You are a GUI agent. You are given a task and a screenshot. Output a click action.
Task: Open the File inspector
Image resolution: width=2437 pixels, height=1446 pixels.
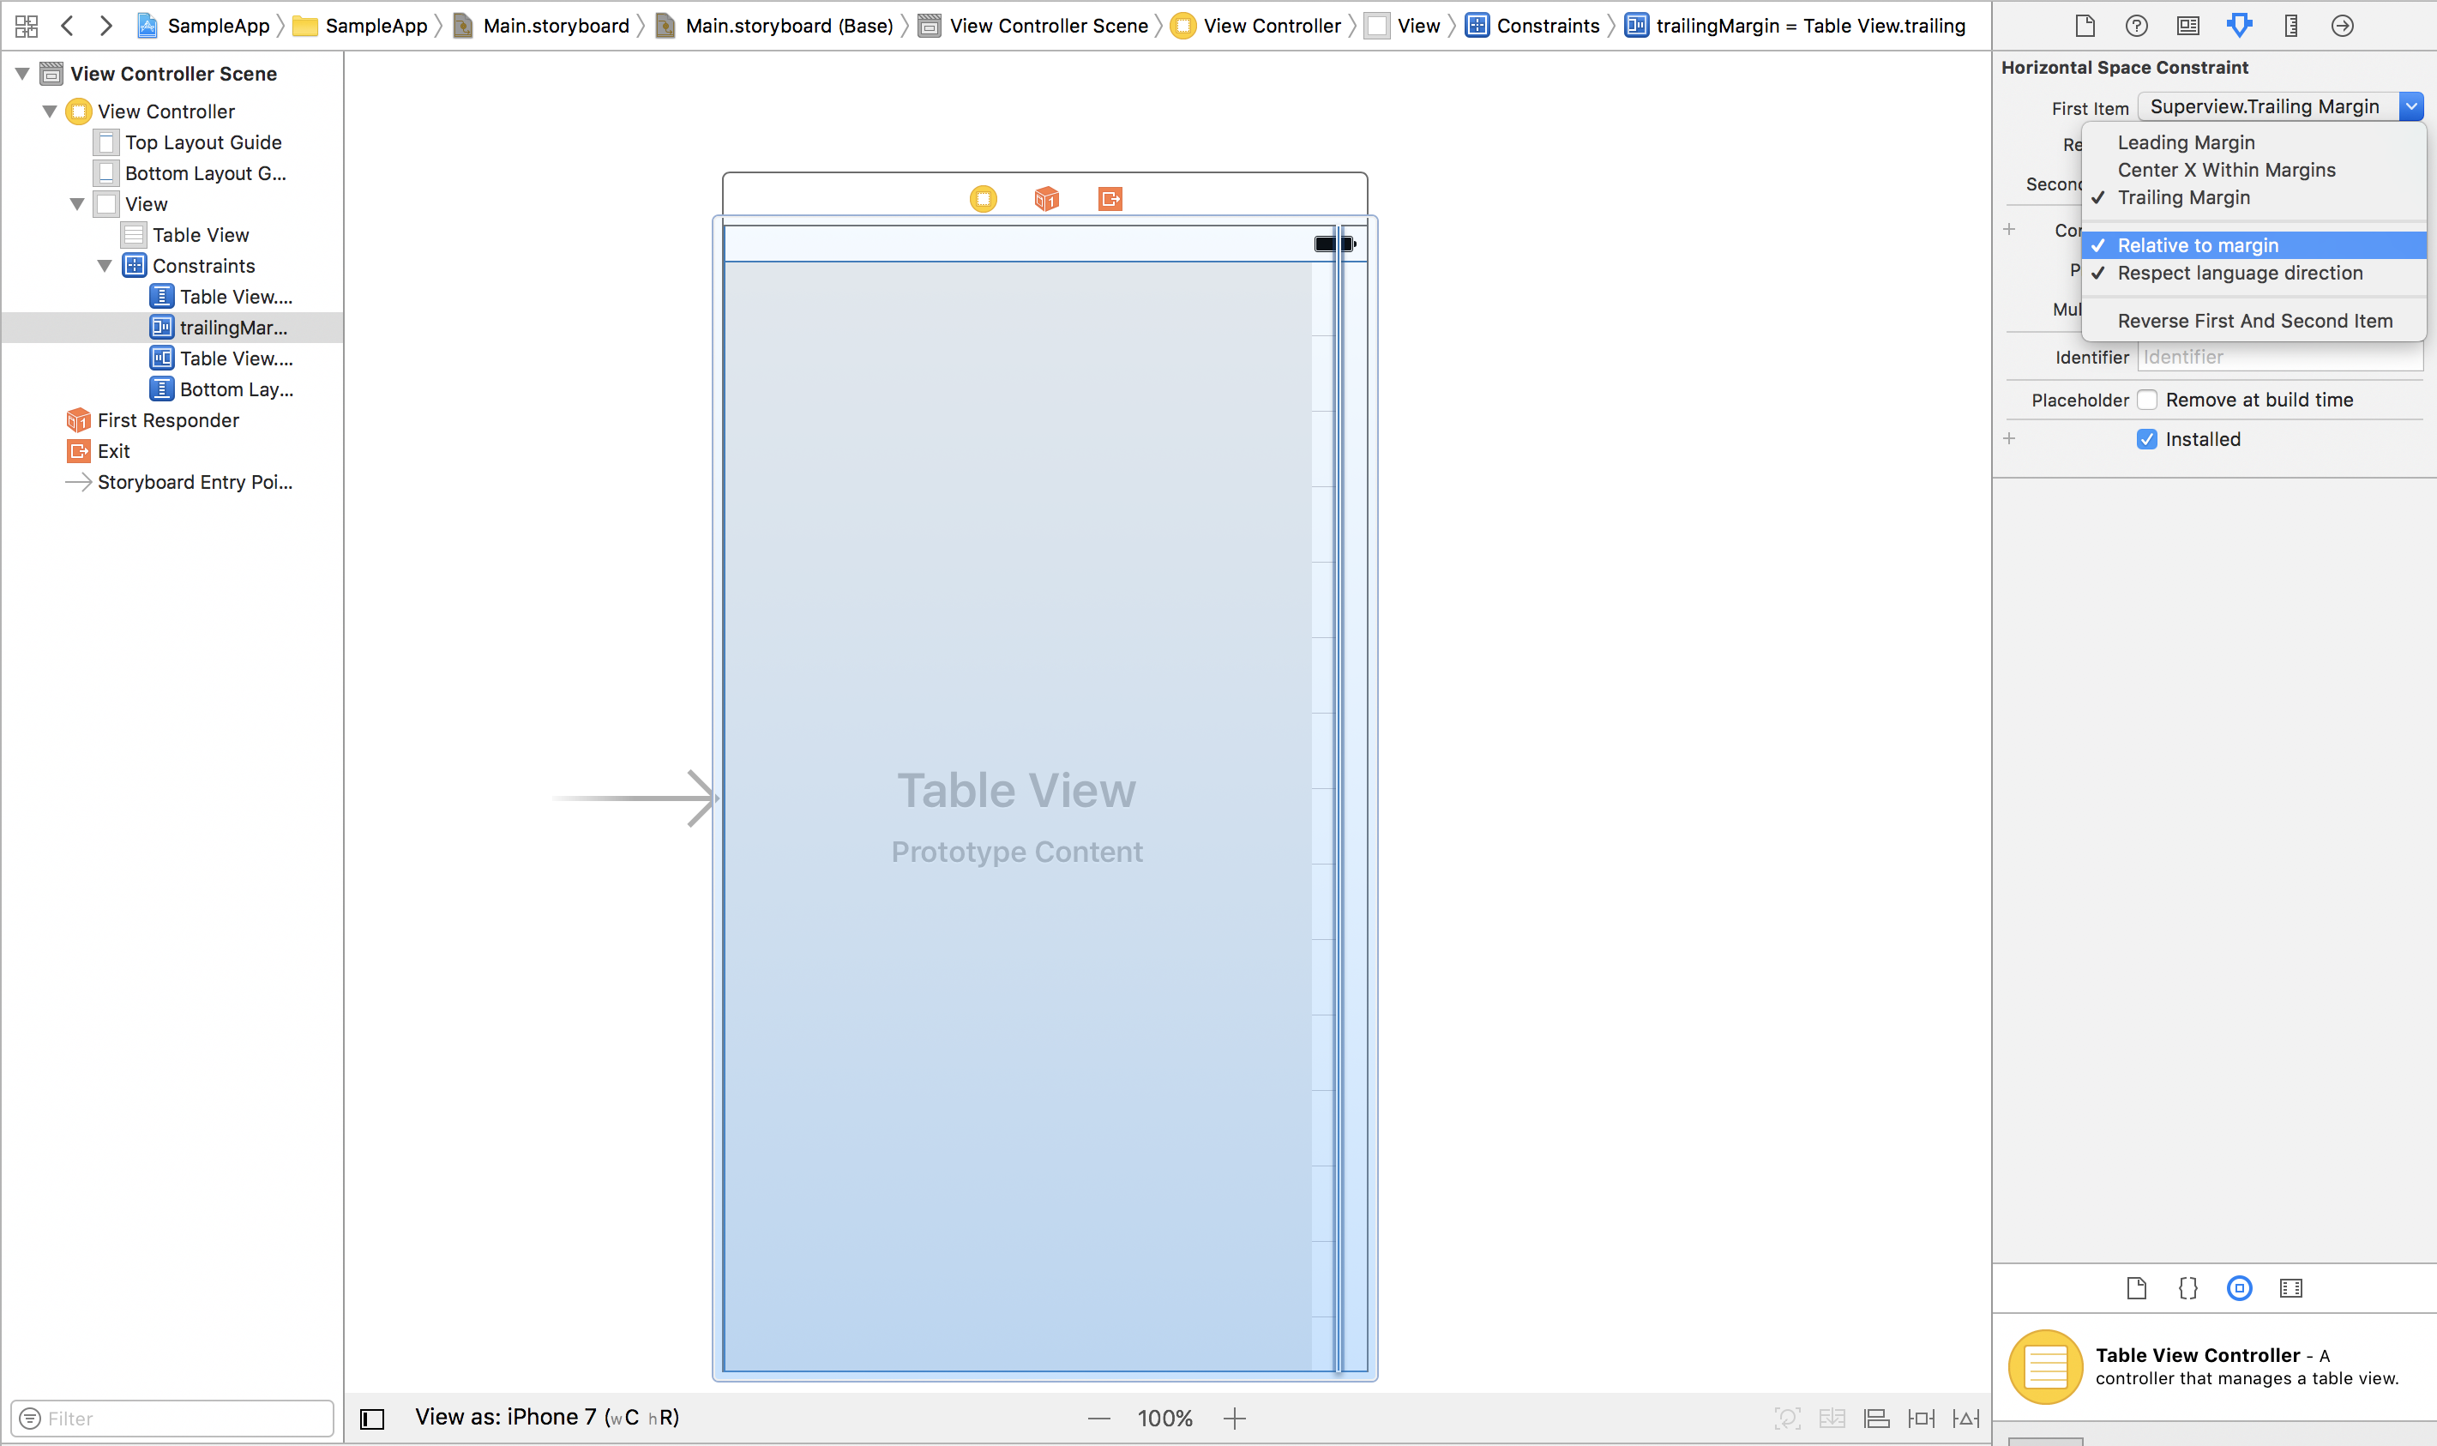click(x=2085, y=26)
